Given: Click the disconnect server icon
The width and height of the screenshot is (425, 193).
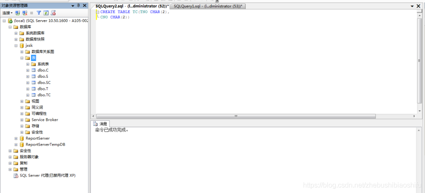Looking at the screenshot, I should click(25, 13).
